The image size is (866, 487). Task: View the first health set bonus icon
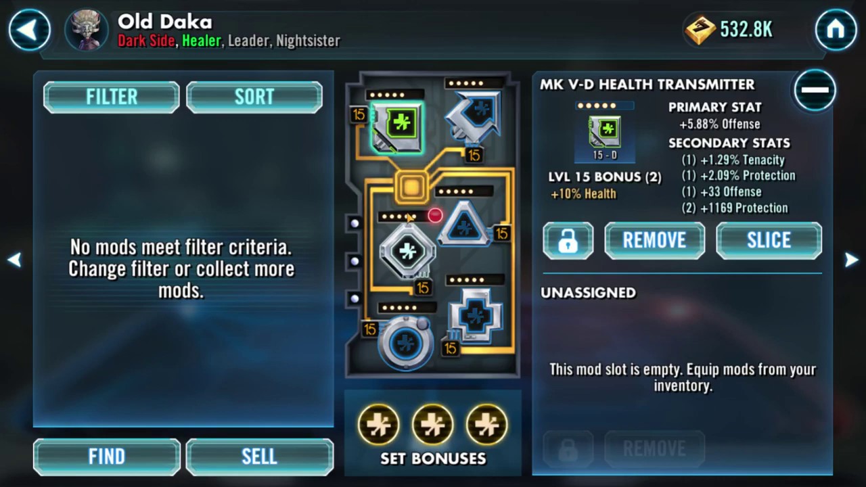(x=378, y=425)
